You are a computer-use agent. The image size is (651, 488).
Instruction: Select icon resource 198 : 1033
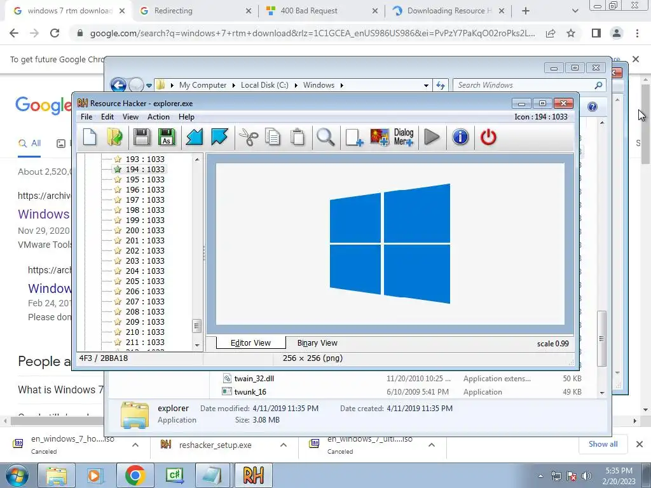pos(145,210)
